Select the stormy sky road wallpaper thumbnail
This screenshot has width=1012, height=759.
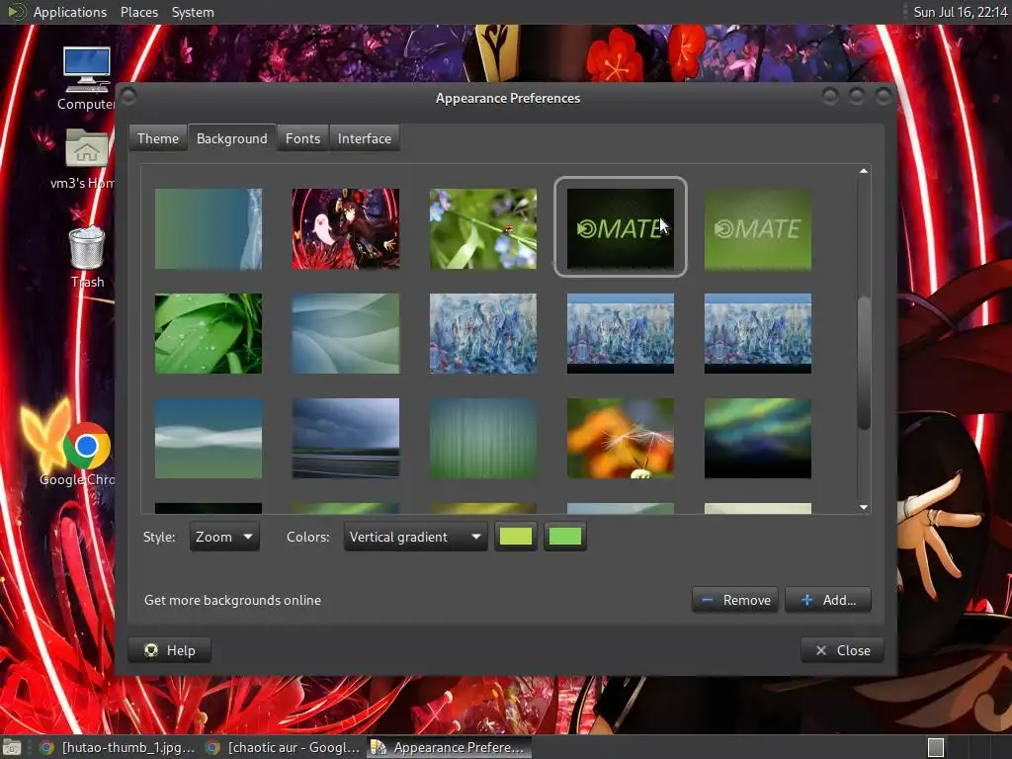pyautogui.click(x=346, y=438)
